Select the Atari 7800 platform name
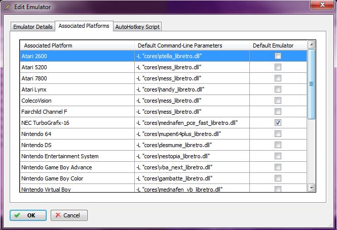This screenshot has height=230, width=337. point(34,78)
